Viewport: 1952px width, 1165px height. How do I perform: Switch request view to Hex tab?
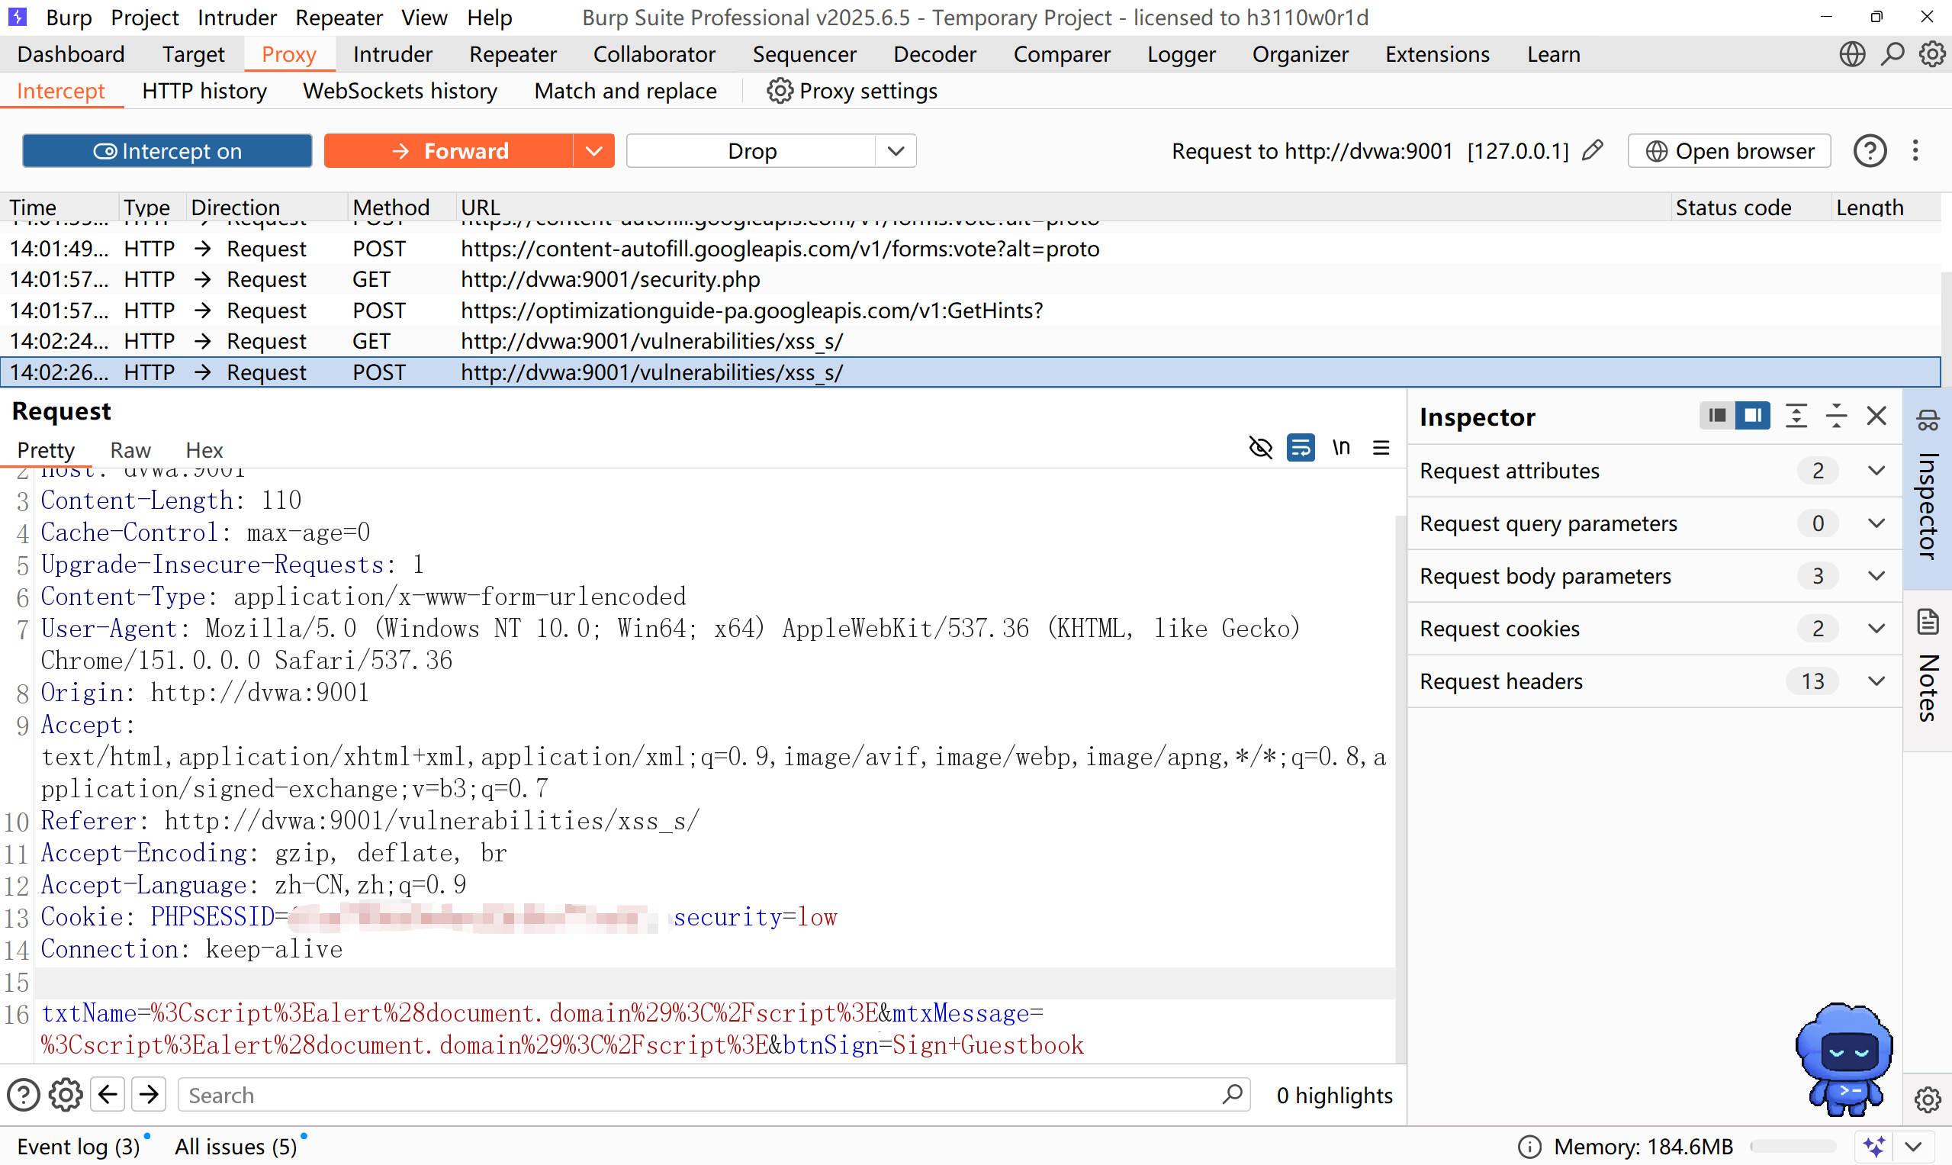204,451
